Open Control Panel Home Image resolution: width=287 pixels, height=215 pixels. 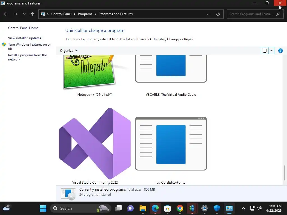point(23,28)
